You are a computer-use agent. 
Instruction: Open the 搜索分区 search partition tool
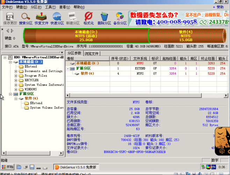coord(26,18)
